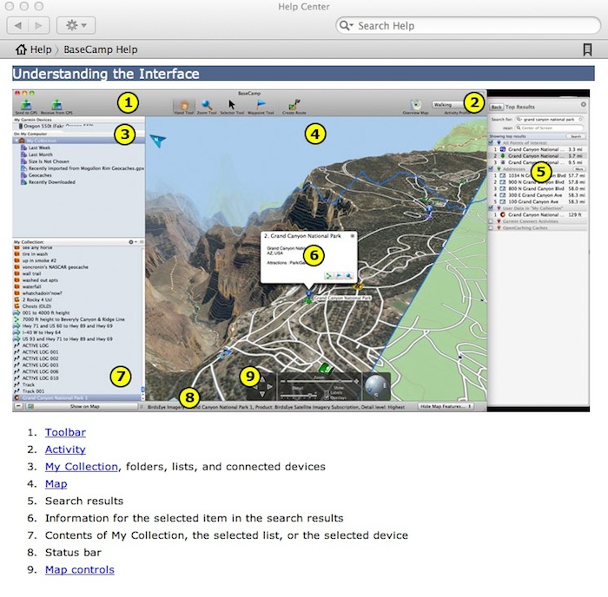This screenshot has height=597, width=608.
Task: Click the bookmark icon
Action: pyautogui.click(x=587, y=49)
